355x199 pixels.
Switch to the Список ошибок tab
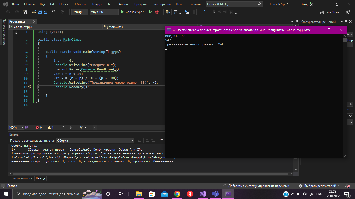coord(21,178)
